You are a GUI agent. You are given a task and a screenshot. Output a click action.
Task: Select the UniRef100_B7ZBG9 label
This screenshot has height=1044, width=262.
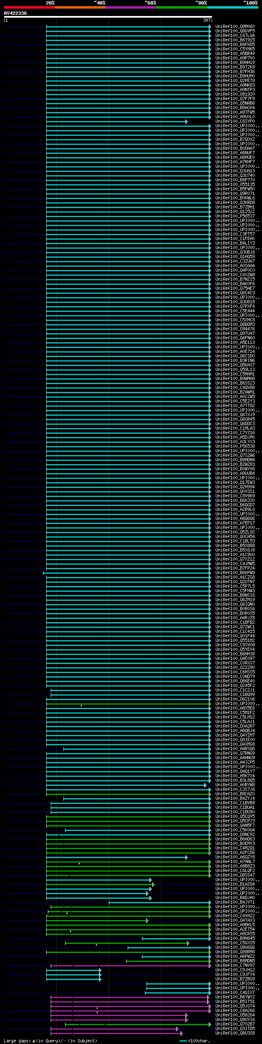point(235,979)
